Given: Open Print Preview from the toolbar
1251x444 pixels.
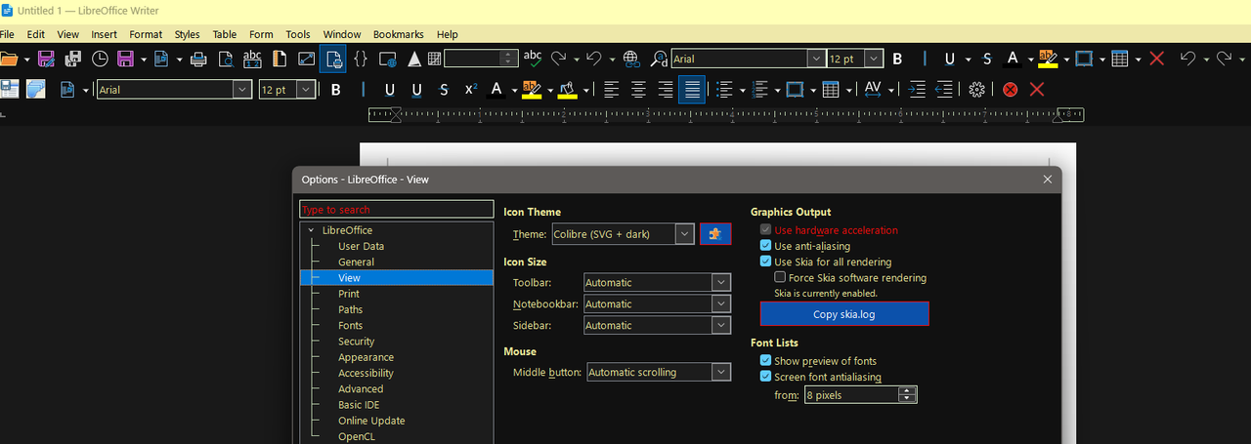Looking at the screenshot, I should pos(226,60).
